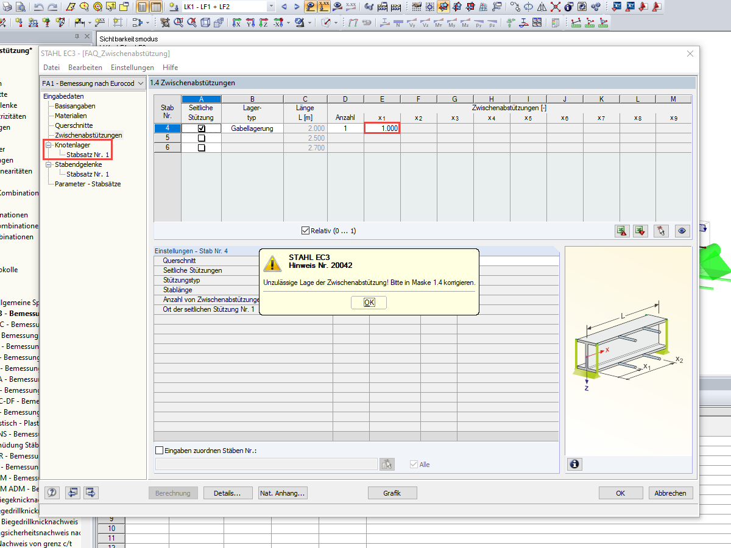Image resolution: width=731 pixels, height=548 pixels.
Task: Enable Eingaben zuordnen Stäben Nr. checkbox
Action: point(160,451)
